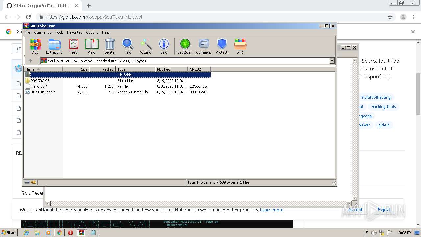Click the taskbar volume speaker icon

pos(374,233)
